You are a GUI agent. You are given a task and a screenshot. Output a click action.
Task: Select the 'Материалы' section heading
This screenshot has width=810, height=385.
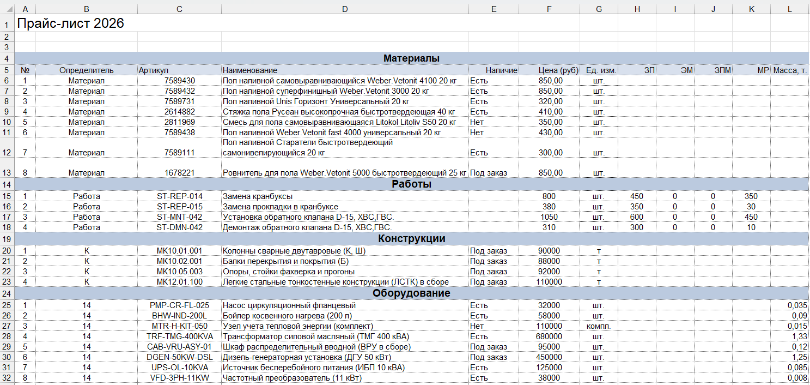click(411, 58)
